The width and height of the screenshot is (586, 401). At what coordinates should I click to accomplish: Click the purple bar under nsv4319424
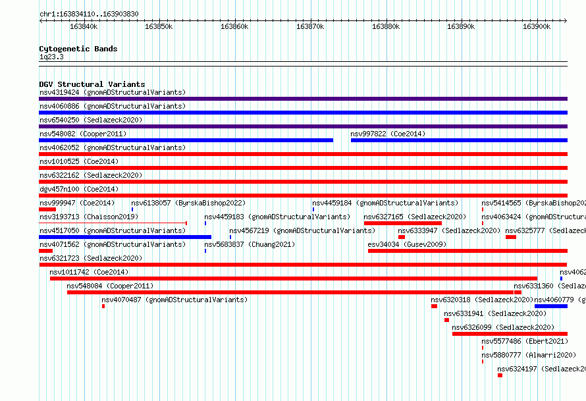tap(303, 99)
